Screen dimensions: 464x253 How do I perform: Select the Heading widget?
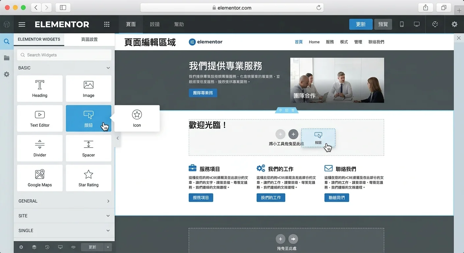(x=40, y=88)
